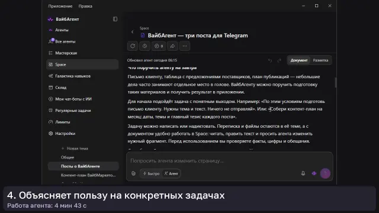
Task: Click the document icon beside title
Action: point(143,35)
